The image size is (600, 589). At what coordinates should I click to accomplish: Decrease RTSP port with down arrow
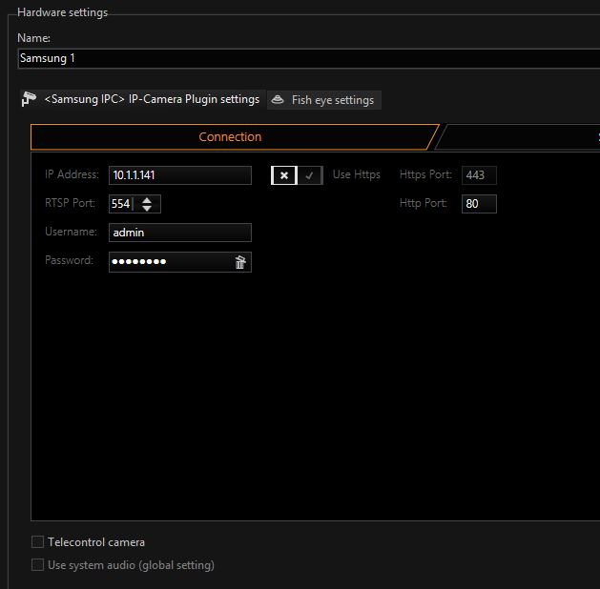[x=147, y=209]
